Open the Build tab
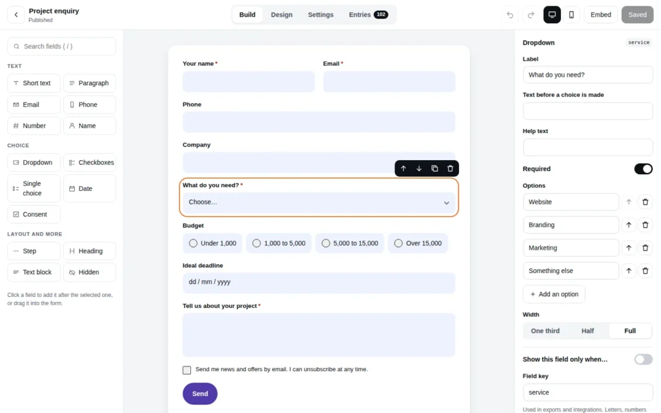The image size is (661, 413). pyautogui.click(x=247, y=15)
